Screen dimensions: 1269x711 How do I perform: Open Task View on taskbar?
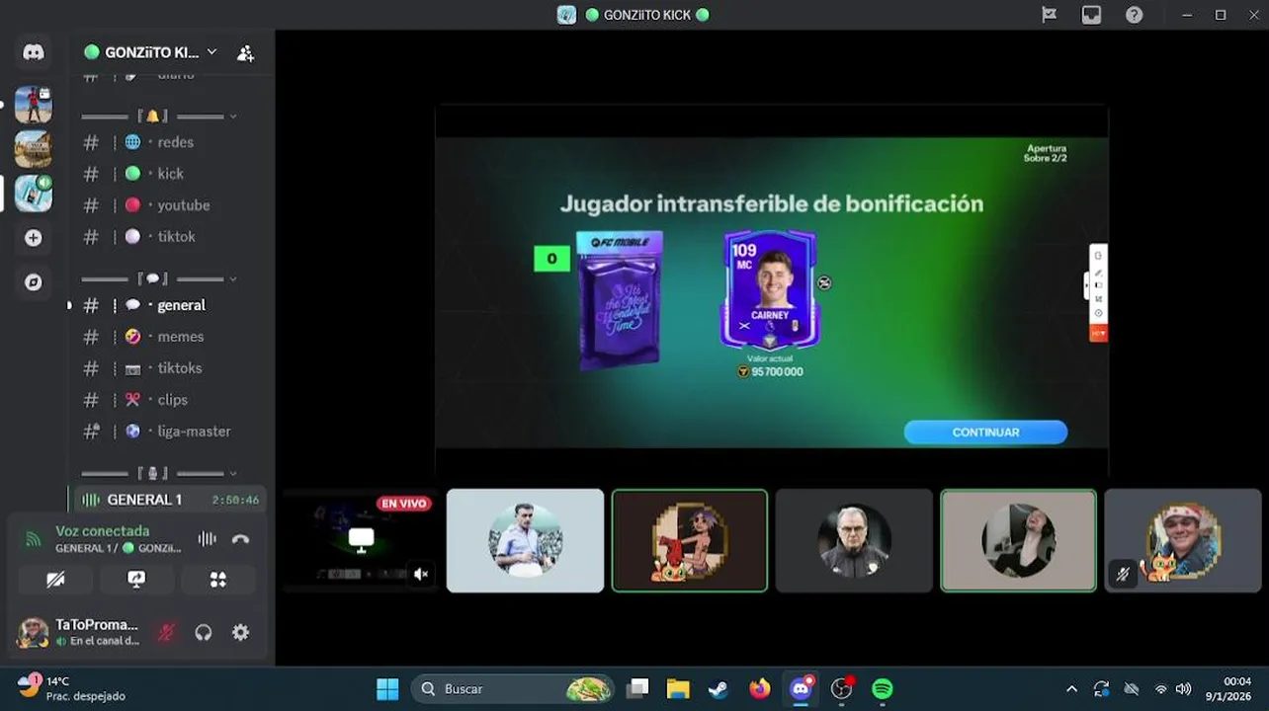point(638,688)
